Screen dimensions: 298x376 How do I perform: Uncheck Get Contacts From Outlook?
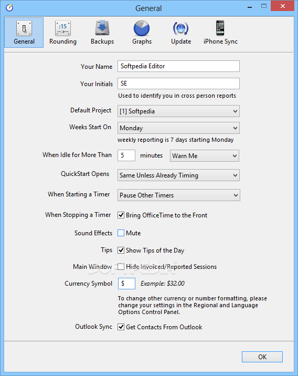(x=121, y=327)
